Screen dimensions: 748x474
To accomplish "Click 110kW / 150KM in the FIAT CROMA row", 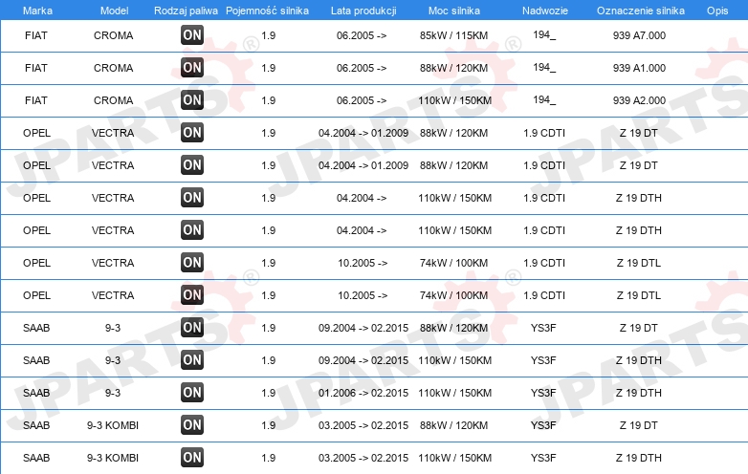I will pos(455,100).
